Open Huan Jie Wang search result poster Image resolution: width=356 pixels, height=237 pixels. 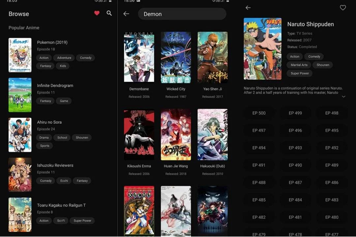tap(176, 135)
